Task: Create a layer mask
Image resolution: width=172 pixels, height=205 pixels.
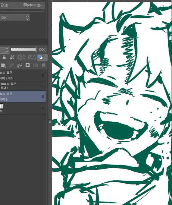Action: click(27, 65)
